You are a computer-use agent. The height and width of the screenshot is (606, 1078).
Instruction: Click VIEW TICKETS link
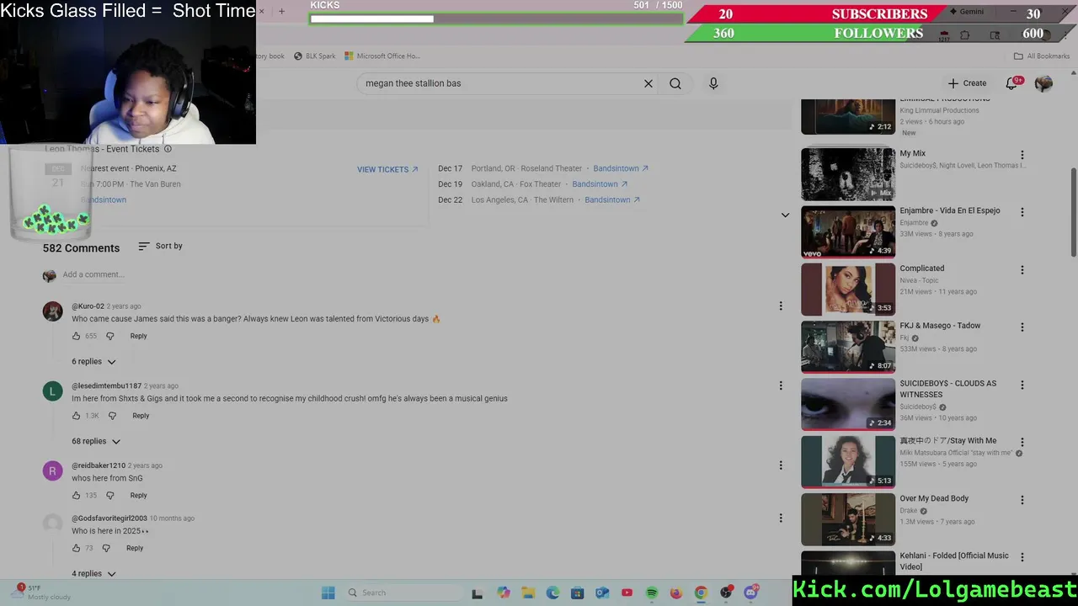[x=387, y=169]
